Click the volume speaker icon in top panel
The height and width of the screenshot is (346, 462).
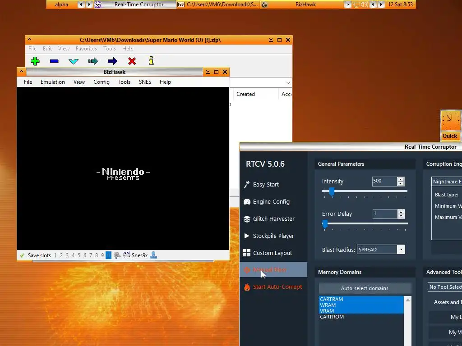pyautogui.click(x=365, y=5)
